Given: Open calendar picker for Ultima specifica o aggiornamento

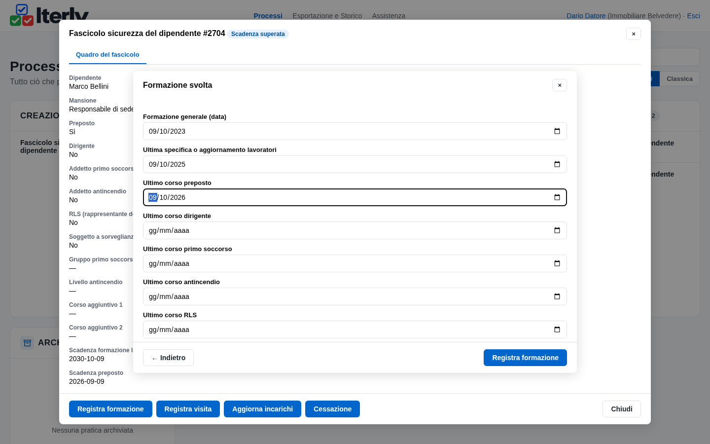Looking at the screenshot, I should coord(557,164).
